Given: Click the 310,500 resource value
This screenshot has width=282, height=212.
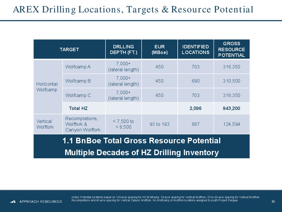Looking at the screenshot, I should point(232,81).
